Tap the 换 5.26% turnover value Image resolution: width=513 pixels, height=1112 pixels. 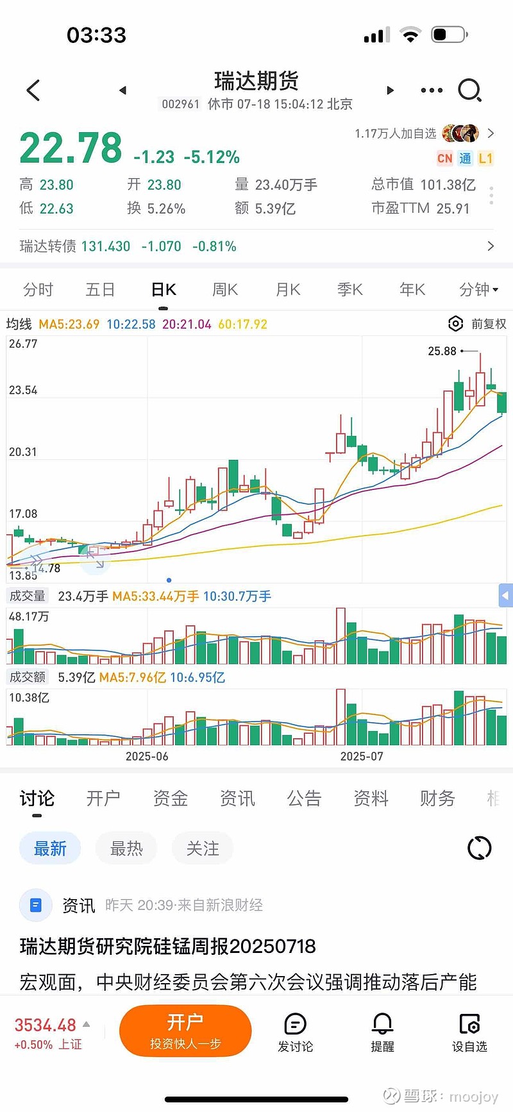click(156, 208)
